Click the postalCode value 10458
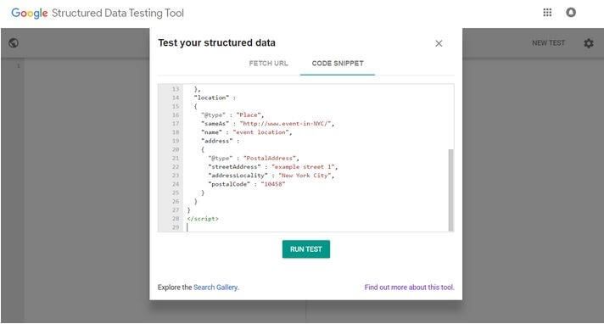The width and height of the screenshot is (604, 324). coord(272,184)
